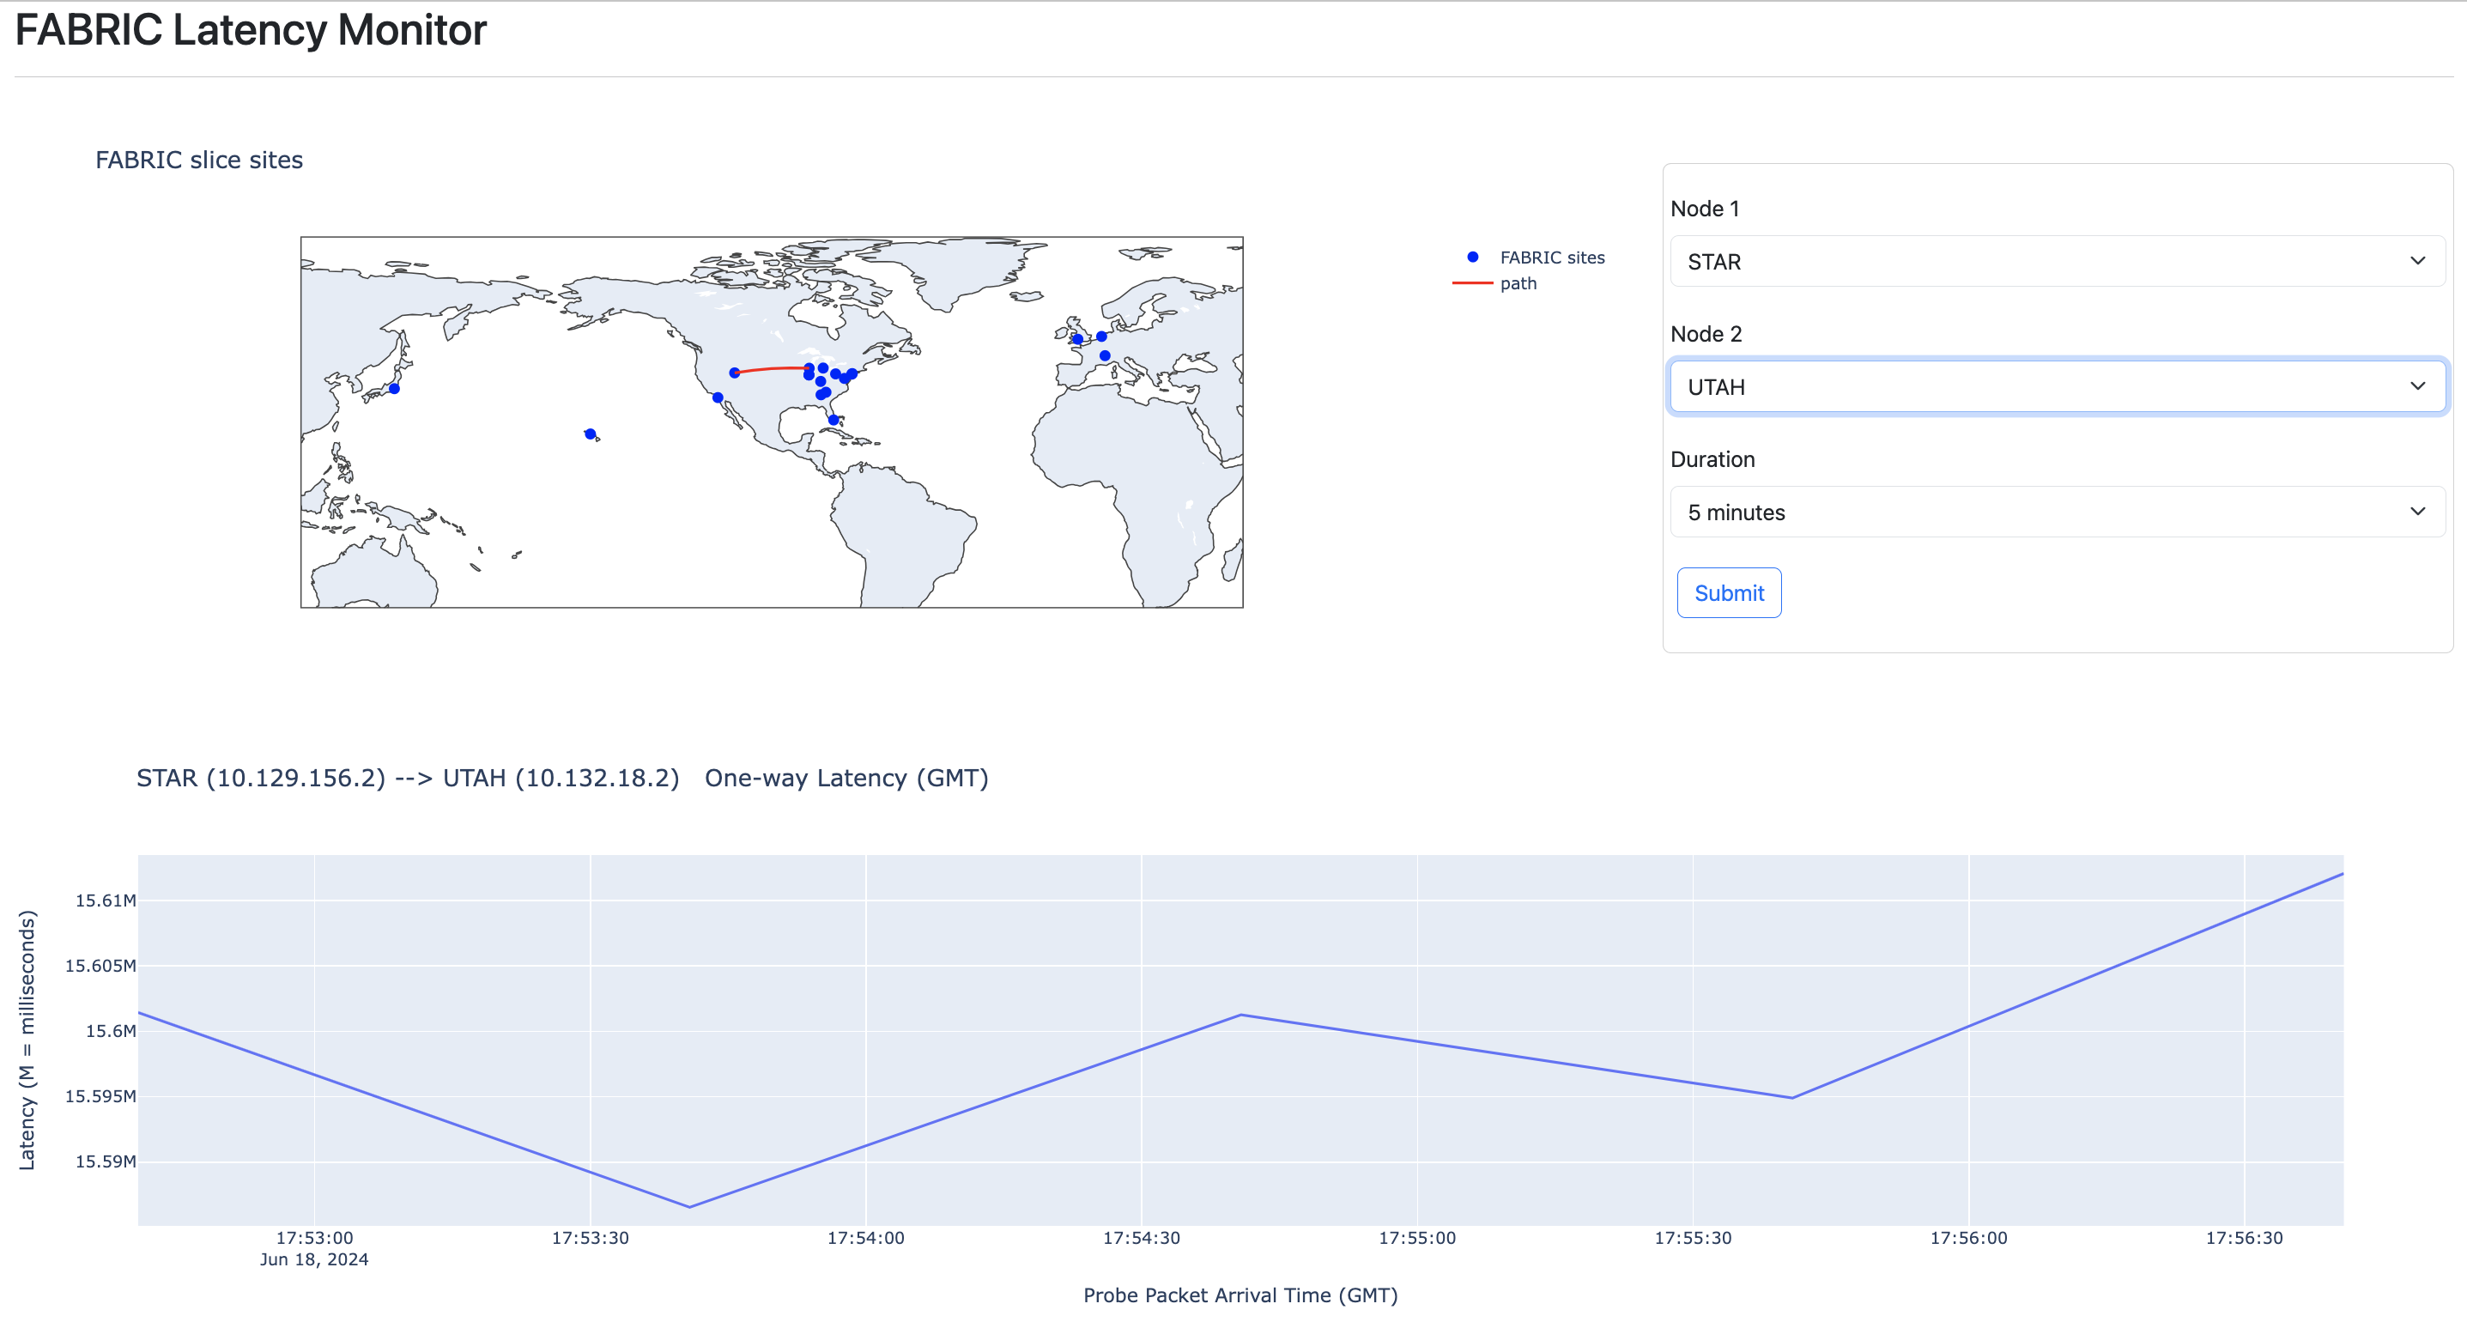The image size is (2467, 1322).
Task: Click the 15.6M y-axis tick label
Action: (x=110, y=1031)
